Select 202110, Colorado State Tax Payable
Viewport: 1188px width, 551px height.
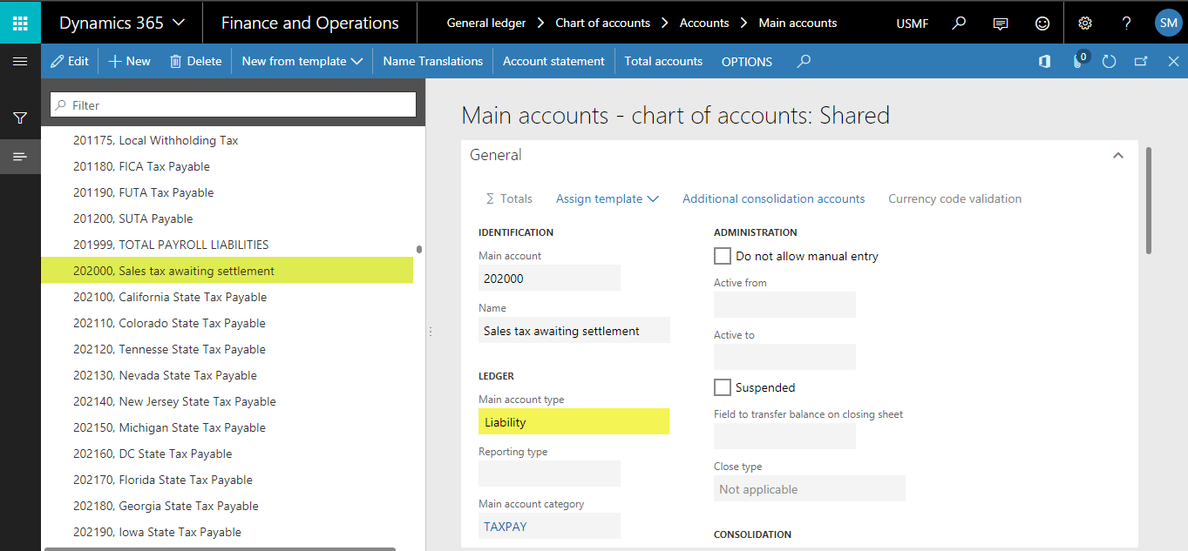(x=227, y=323)
